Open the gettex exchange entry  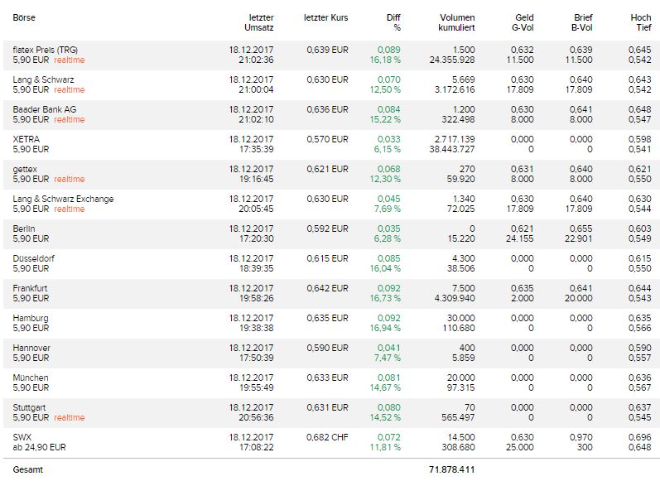(x=26, y=169)
